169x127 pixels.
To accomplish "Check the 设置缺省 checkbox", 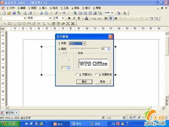I will pyautogui.click(x=97, y=75).
